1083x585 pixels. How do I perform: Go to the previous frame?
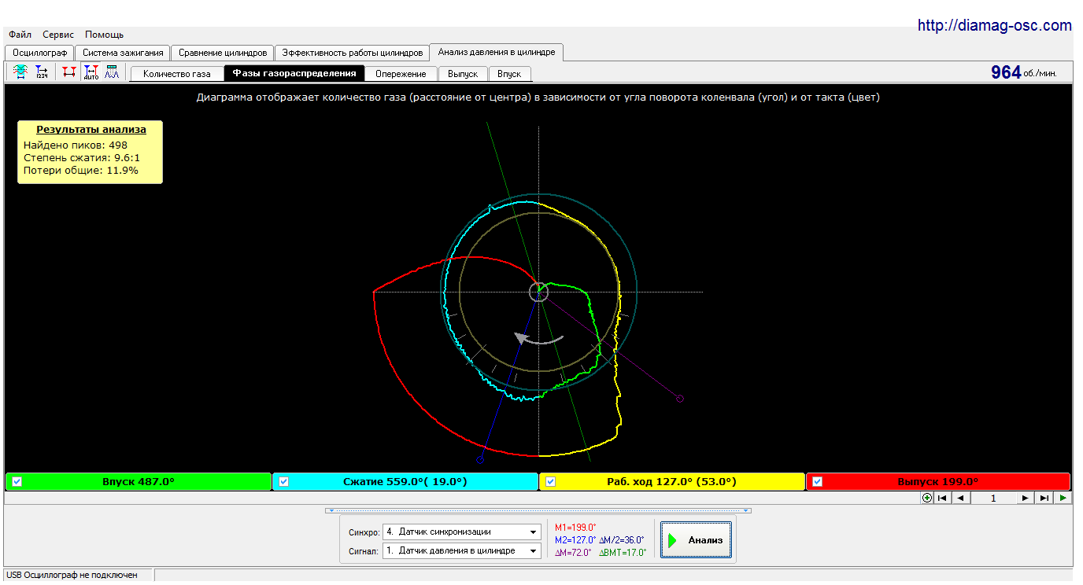pos(961,498)
